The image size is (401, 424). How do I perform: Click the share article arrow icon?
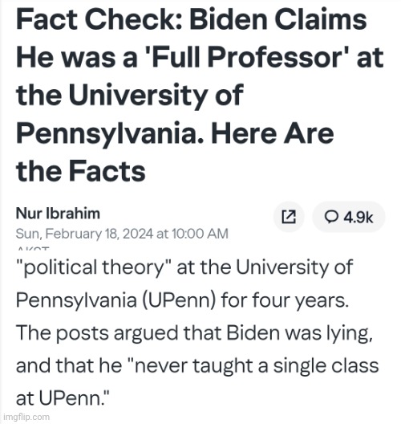289,217
